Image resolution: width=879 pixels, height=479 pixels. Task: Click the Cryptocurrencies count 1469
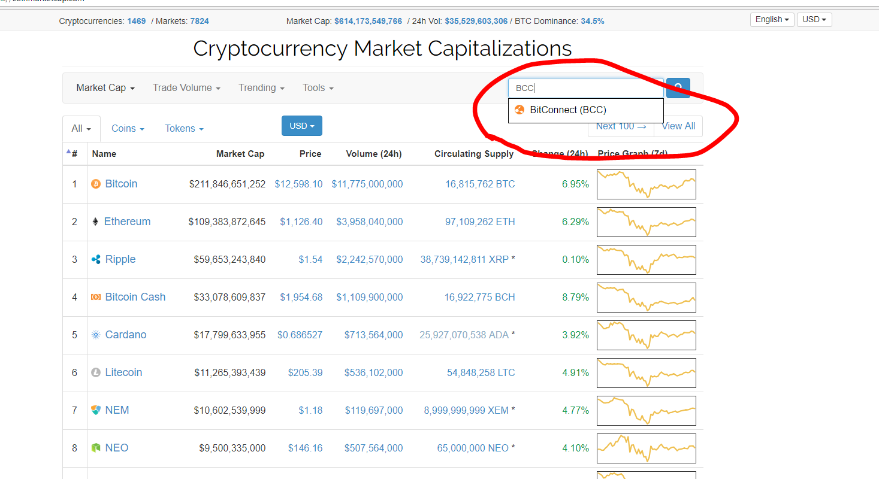click(136, 21)
